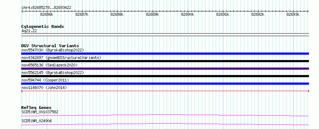The image size is (319, 129).
Task: Click the 82687k ruler label
Action: pos(82,14)
